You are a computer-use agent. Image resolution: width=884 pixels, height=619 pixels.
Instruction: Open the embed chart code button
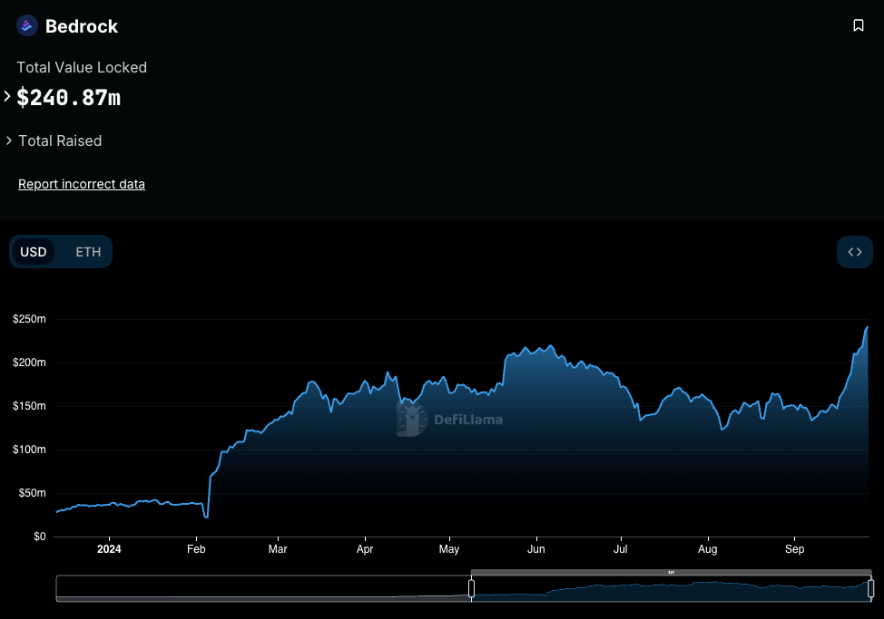[x=855, y=252]
